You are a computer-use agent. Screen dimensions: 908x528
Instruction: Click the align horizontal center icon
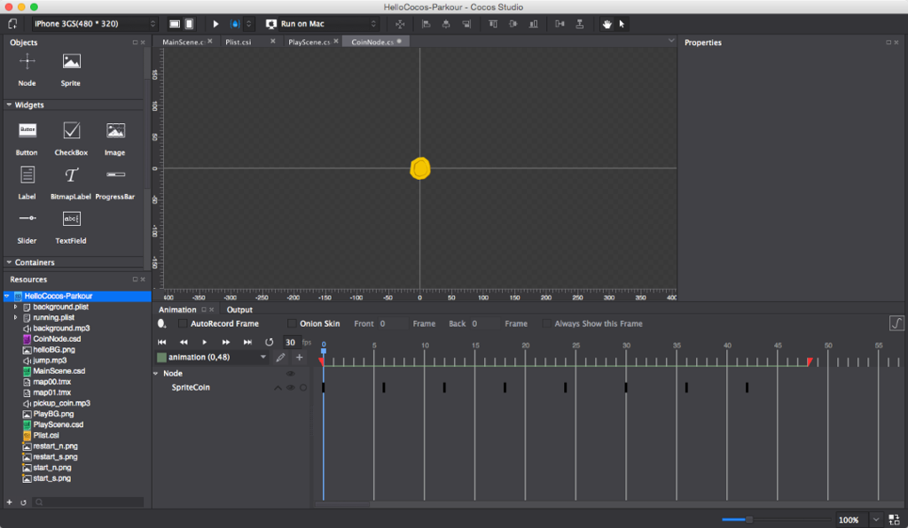[446, 24]
